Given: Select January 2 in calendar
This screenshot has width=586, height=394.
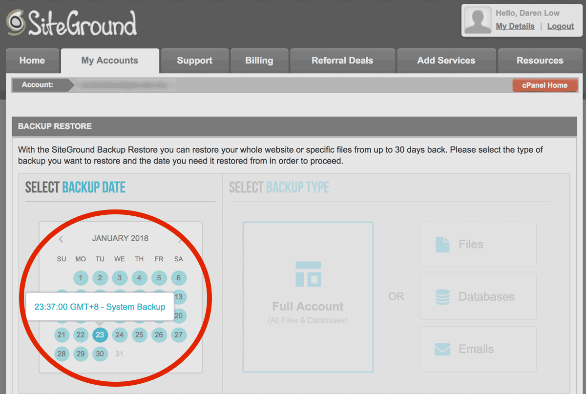Looking at the screenshot, I should [x=100, y=278].
